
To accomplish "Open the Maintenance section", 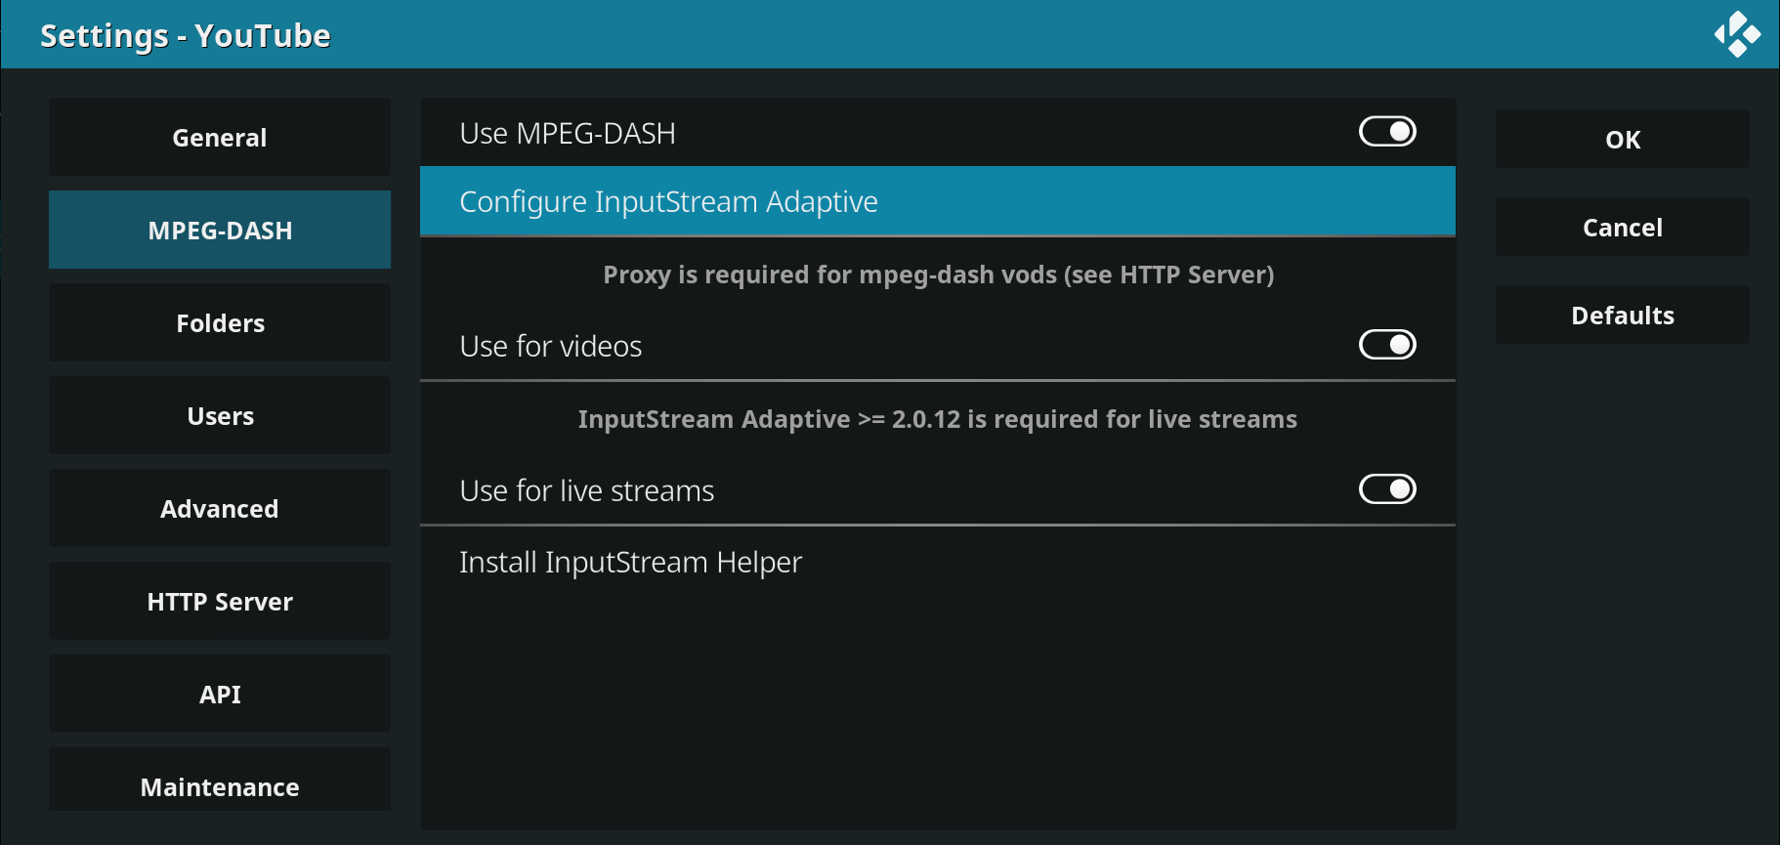I will 220,785.
